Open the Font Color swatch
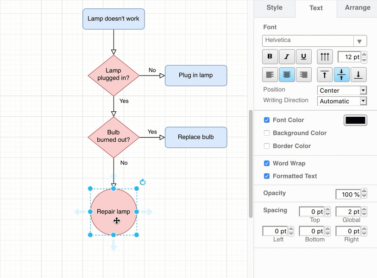This screenshot has width=377, height=278. pos(355,120)
